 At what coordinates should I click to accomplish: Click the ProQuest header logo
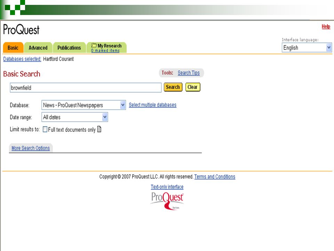coord(21,29)
